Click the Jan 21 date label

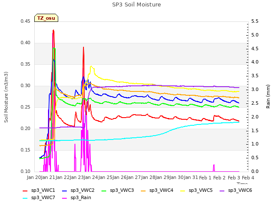(x=48, y=178)
